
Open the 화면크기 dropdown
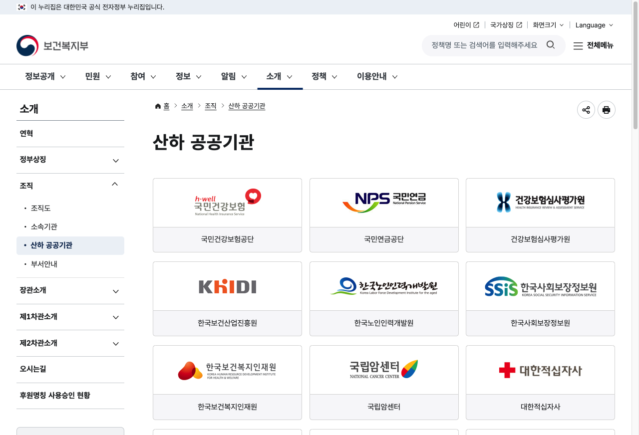point(548,25)
